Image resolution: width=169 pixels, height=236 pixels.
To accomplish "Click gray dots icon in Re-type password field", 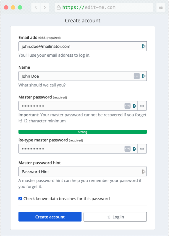I will pyautogui.click(x=127, y=149).
